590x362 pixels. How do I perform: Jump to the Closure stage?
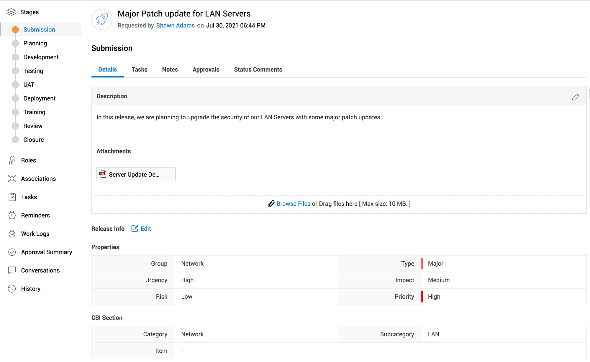point(34,140)
